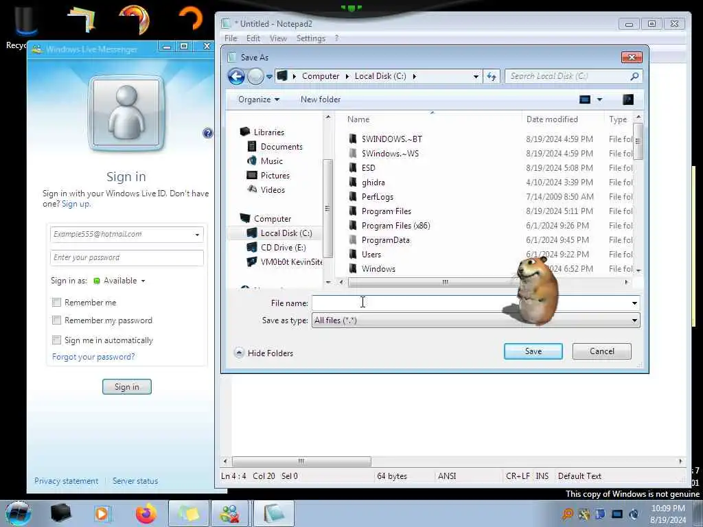Open the Save as type combo box
The width and height of the screenshot is (703, 527).
[476, 320]
